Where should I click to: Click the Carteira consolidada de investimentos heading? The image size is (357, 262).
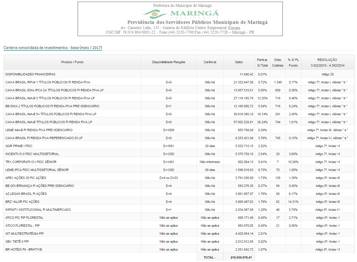coord(53,48)
